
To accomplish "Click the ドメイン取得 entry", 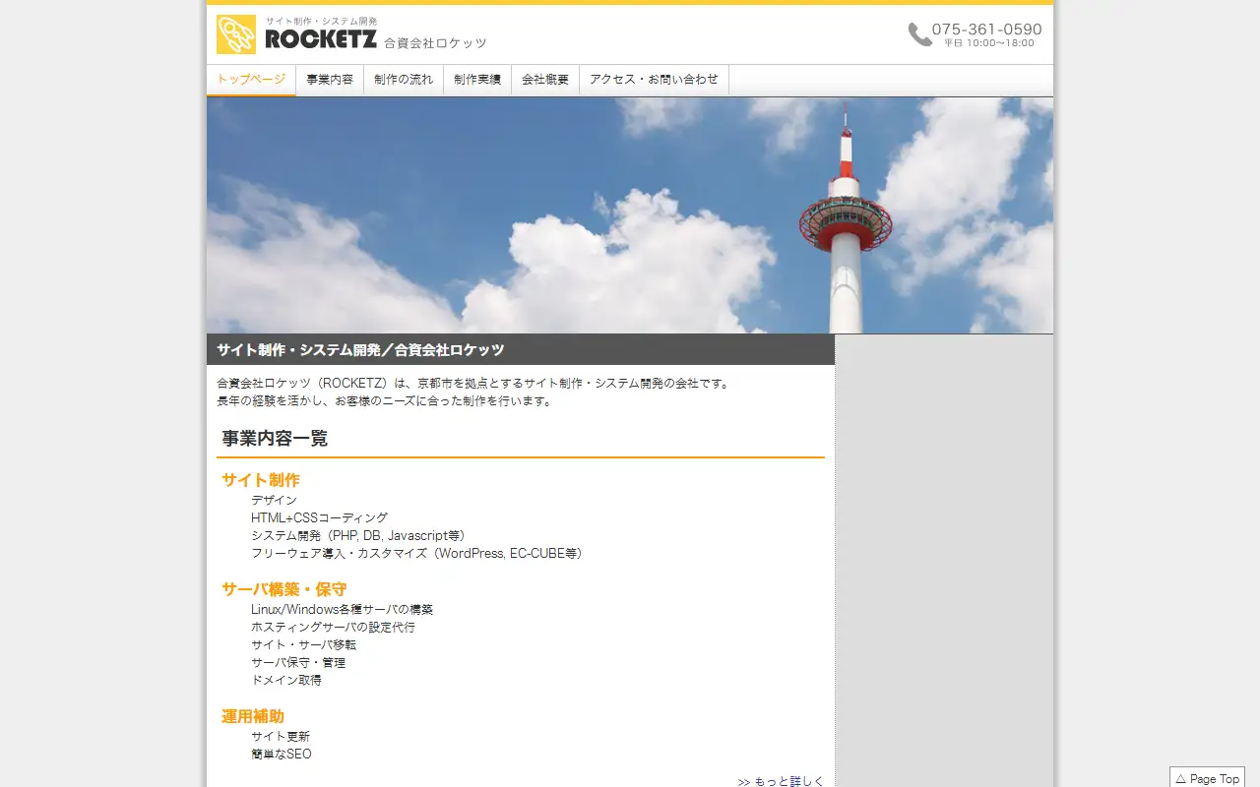I will coord(286,680).
